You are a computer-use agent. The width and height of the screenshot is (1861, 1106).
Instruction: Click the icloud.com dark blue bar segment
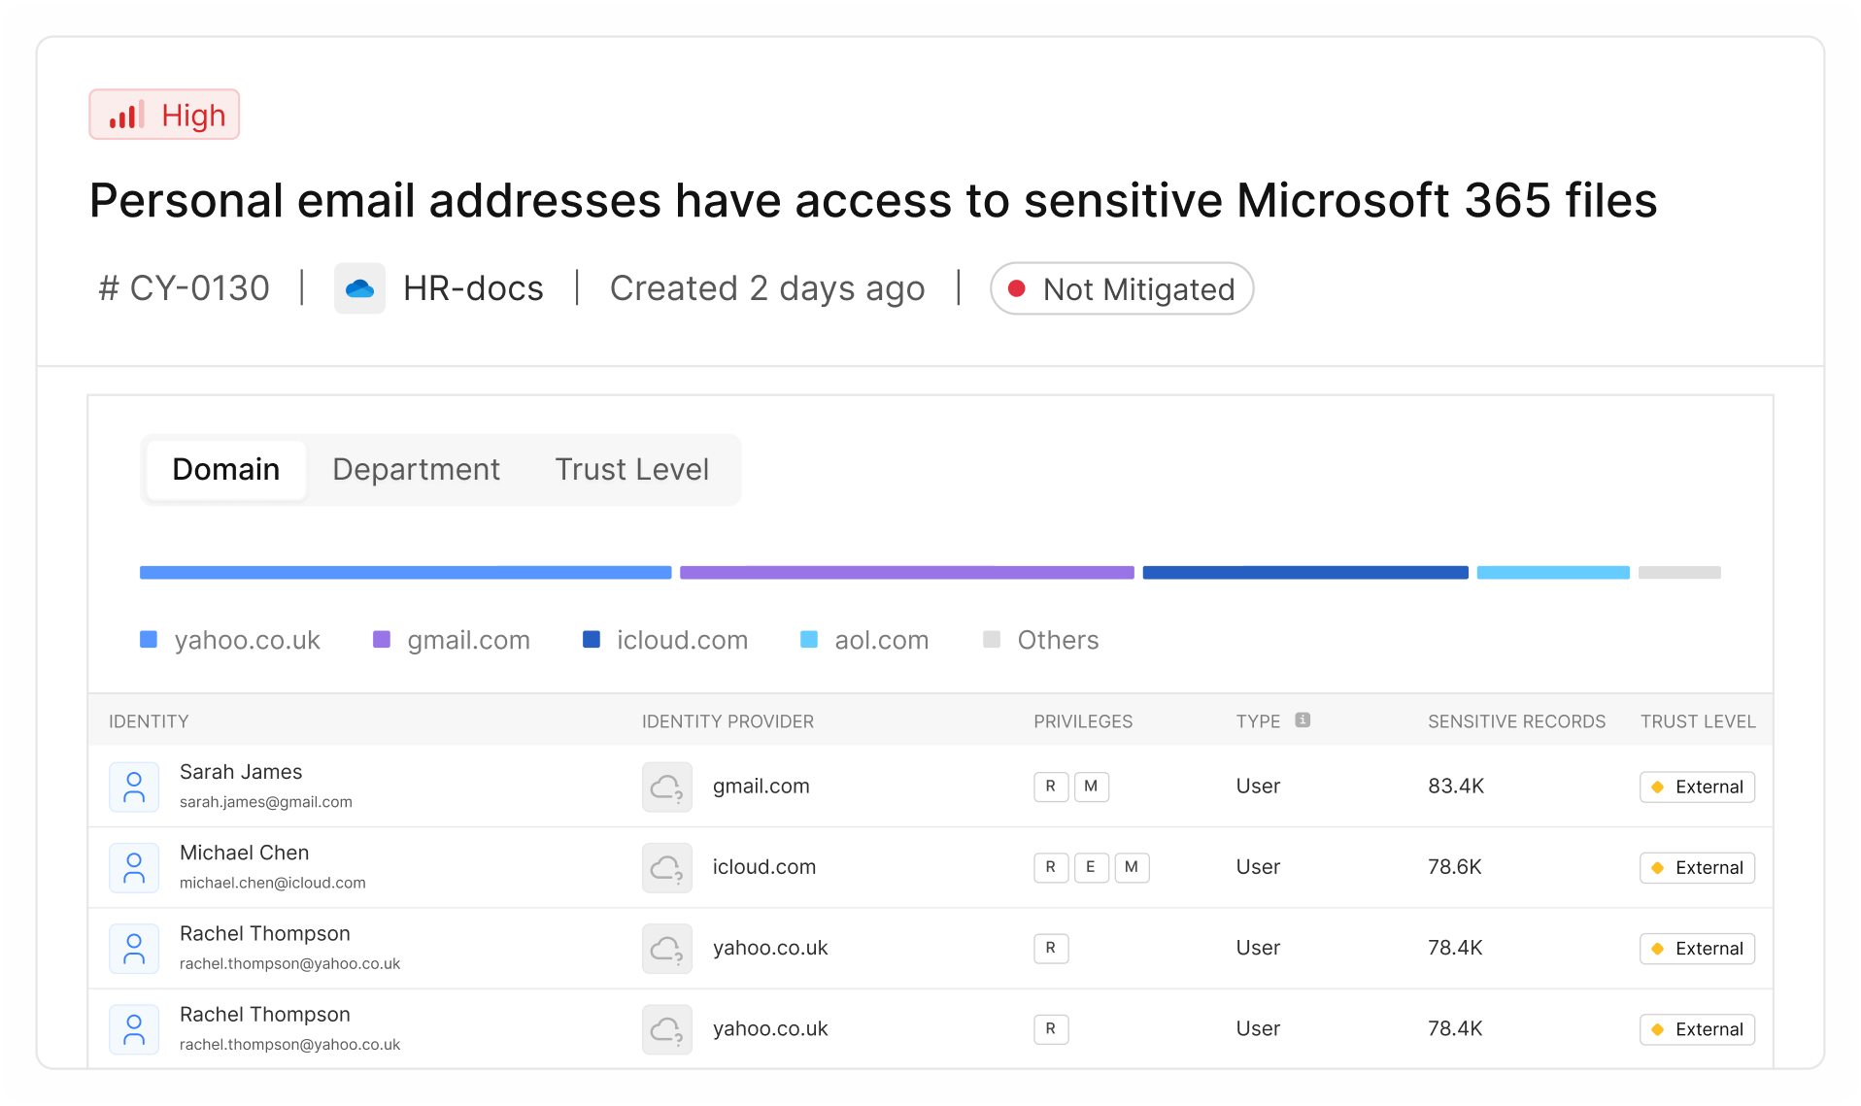[x=1305, y=573]
